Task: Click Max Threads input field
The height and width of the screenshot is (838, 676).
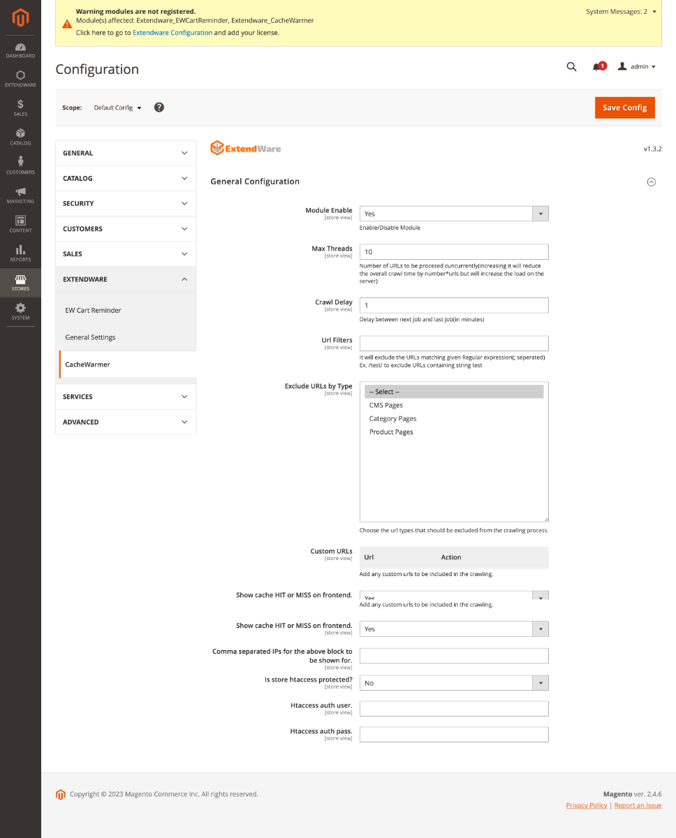Action: [454, 251]
